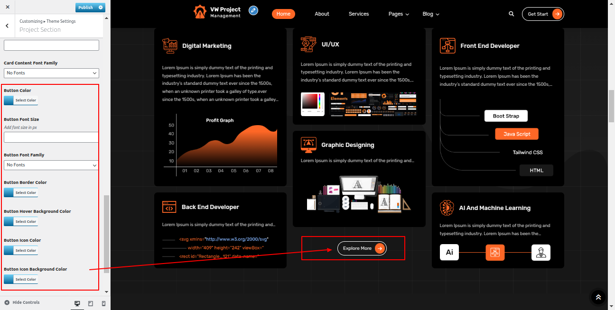Hide Controls toggle at panel bottom

tap(22, 302)
